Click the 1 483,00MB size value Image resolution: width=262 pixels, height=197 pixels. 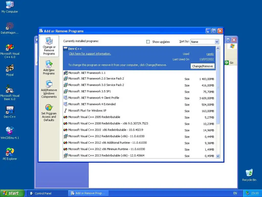pos(206,79)
